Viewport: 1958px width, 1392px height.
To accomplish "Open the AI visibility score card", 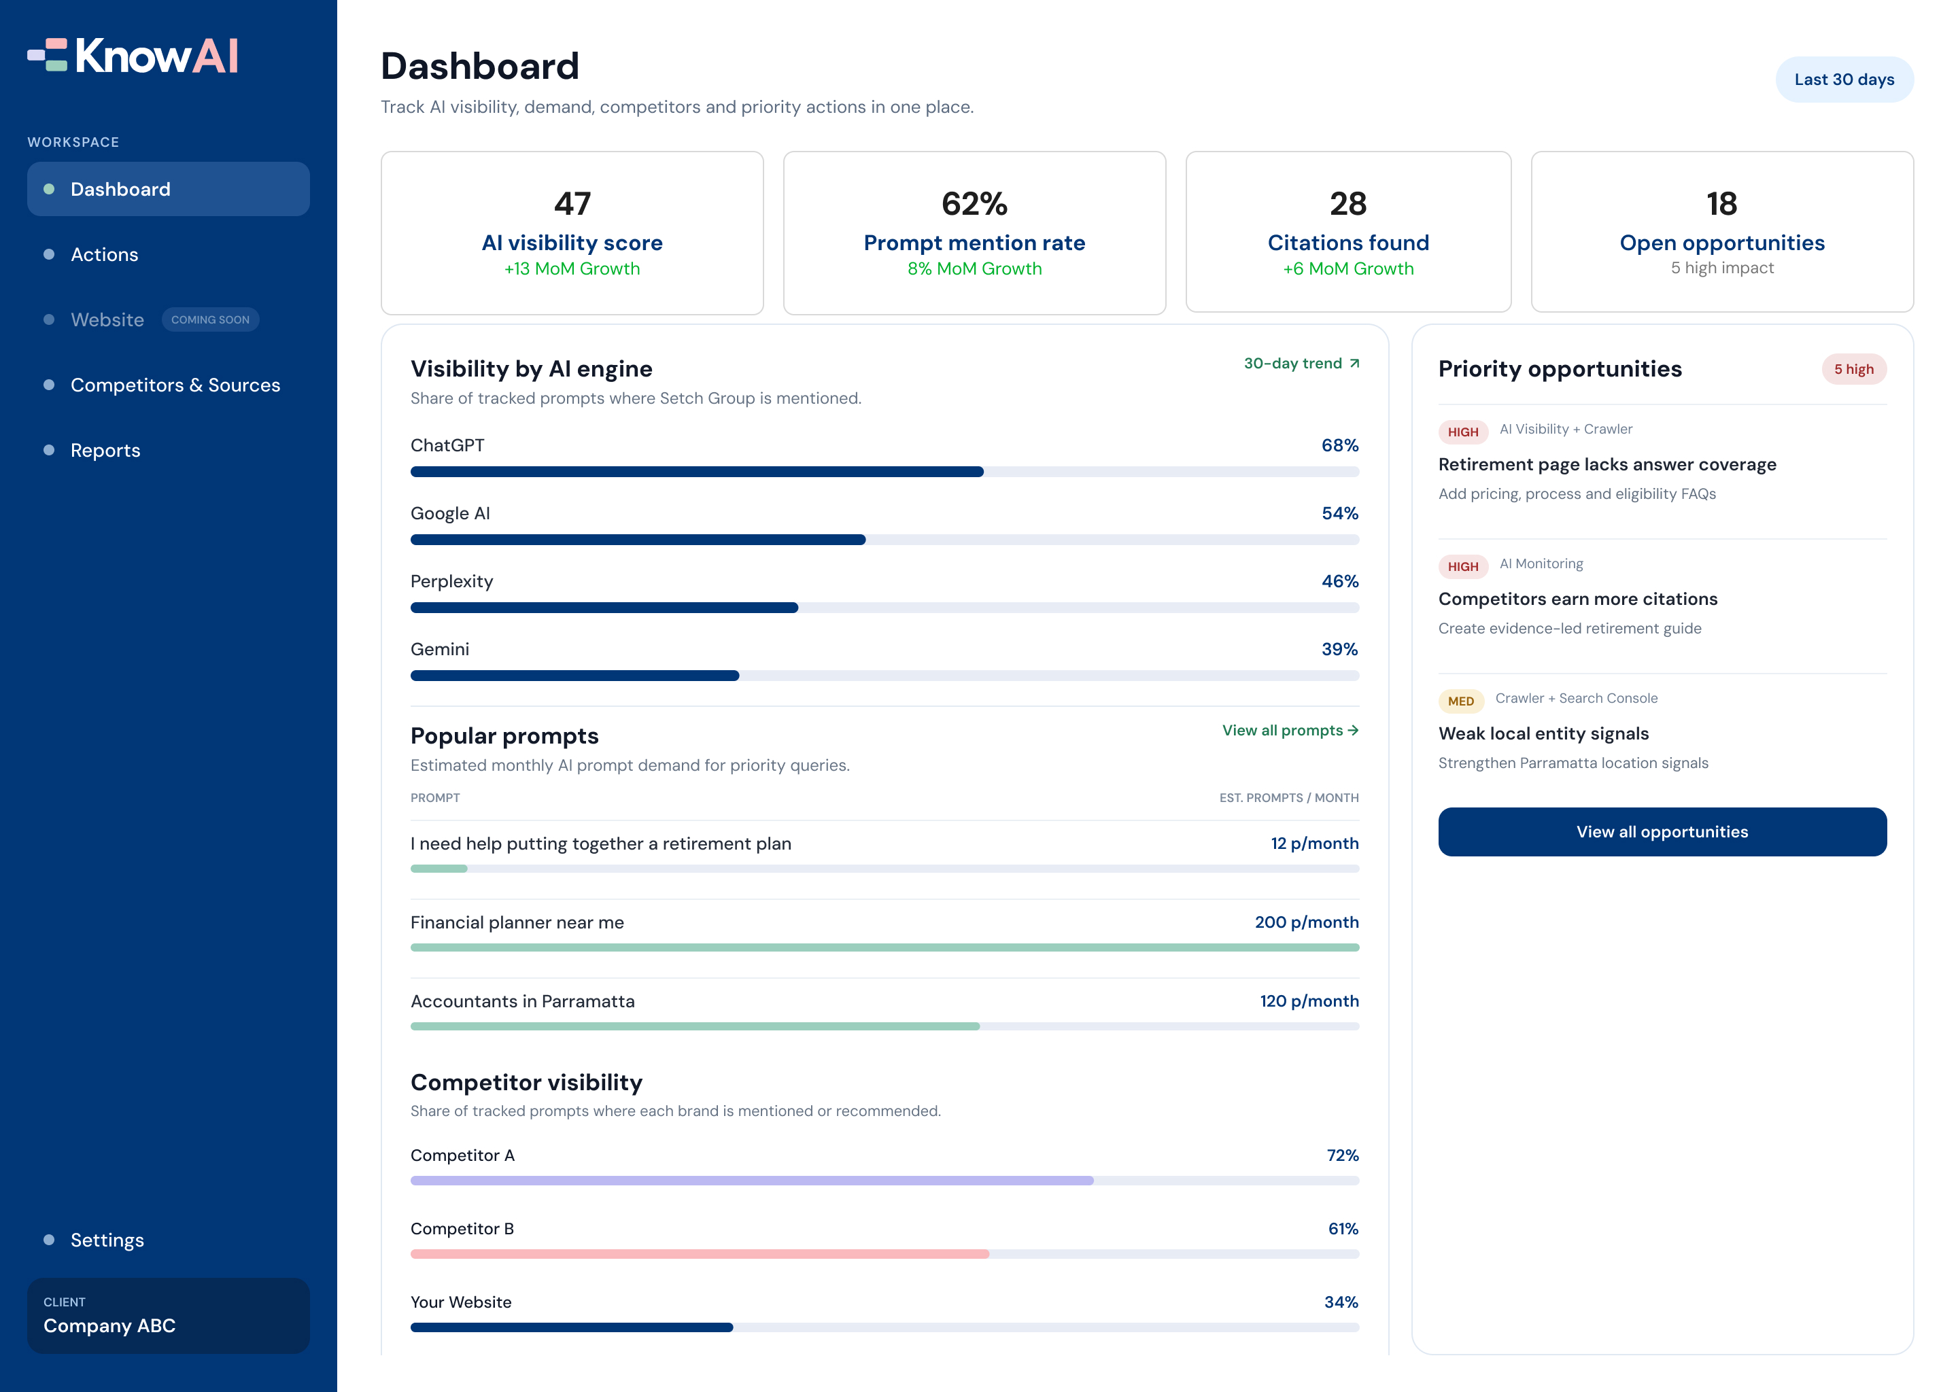I will pos(572,232).
